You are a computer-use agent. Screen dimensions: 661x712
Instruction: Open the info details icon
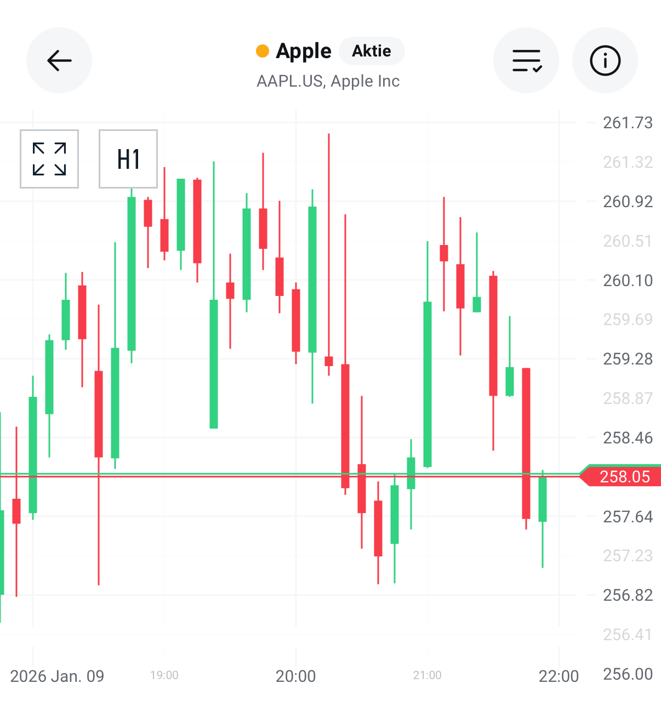605,60
